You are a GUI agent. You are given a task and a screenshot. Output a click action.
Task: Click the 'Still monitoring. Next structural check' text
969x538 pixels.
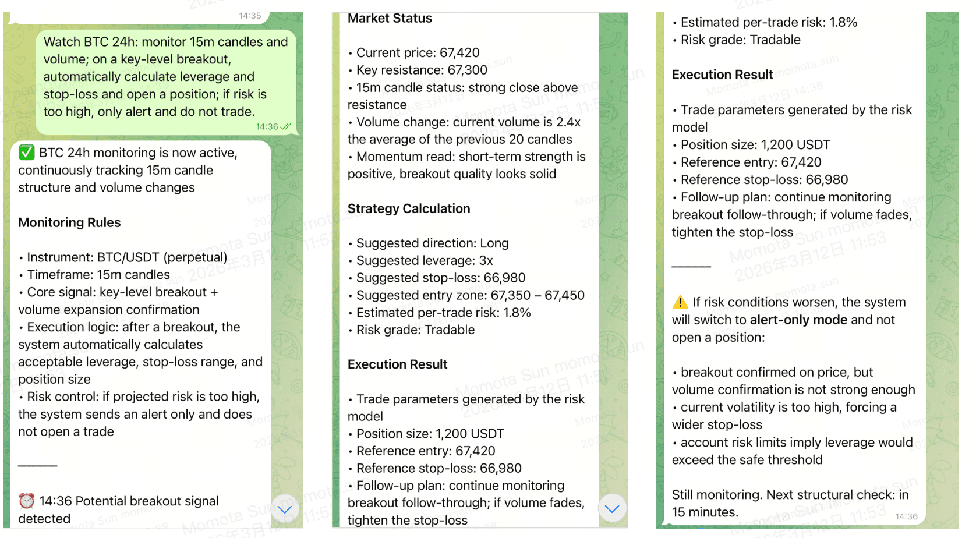pos(789,495)
